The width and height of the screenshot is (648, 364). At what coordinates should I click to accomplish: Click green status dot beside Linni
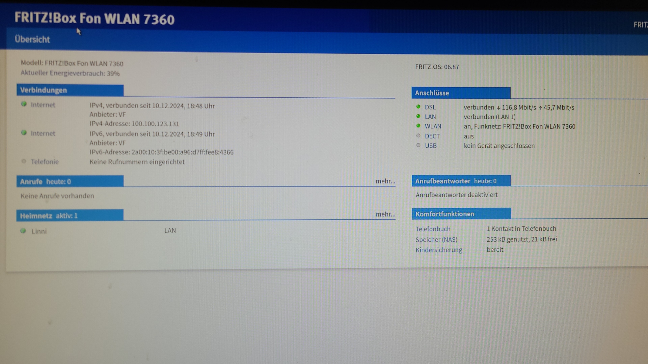pyautogui.click(x=23, y=231)
